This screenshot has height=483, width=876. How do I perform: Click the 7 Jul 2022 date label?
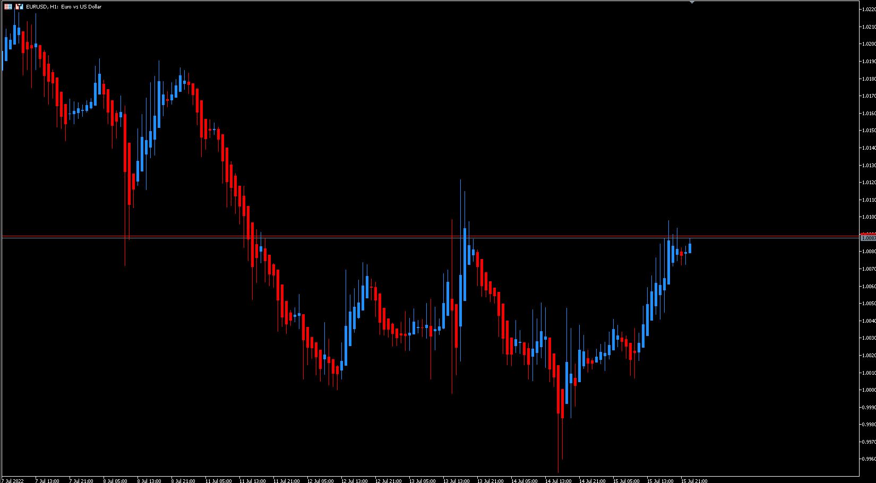coord(13,481)
